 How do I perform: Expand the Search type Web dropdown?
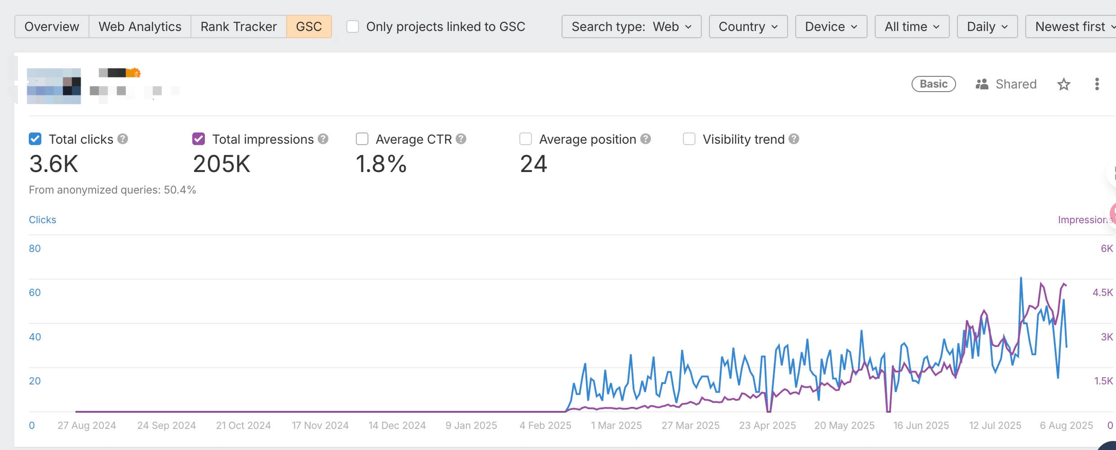(631, 27)
